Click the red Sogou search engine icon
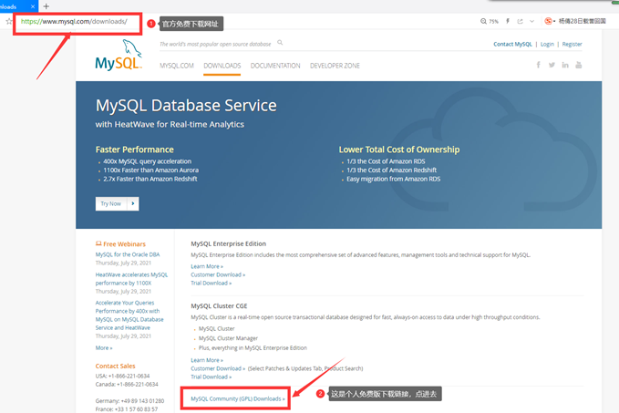Viewport: 619px width, 413px height. 548,21
